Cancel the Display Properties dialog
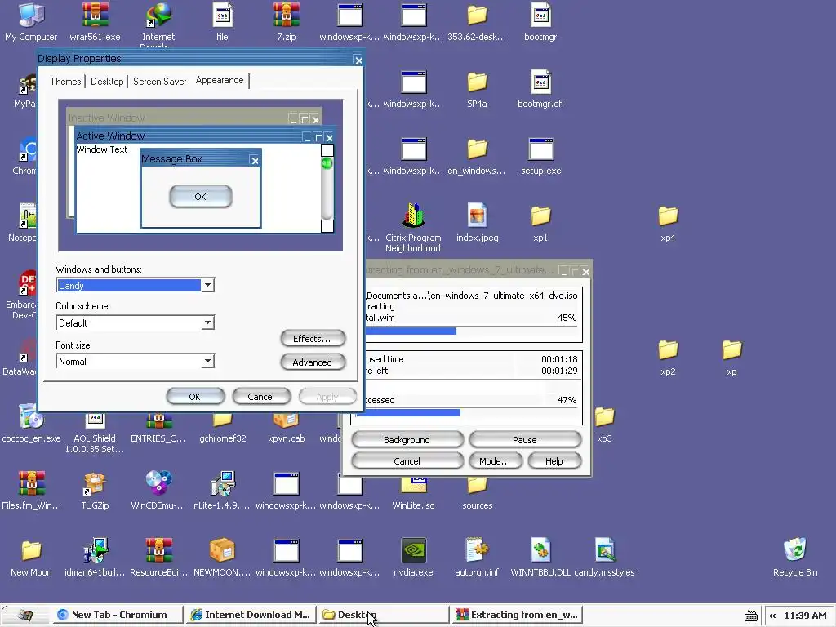The height and width of the screenshot is (627, 836). 261,397
